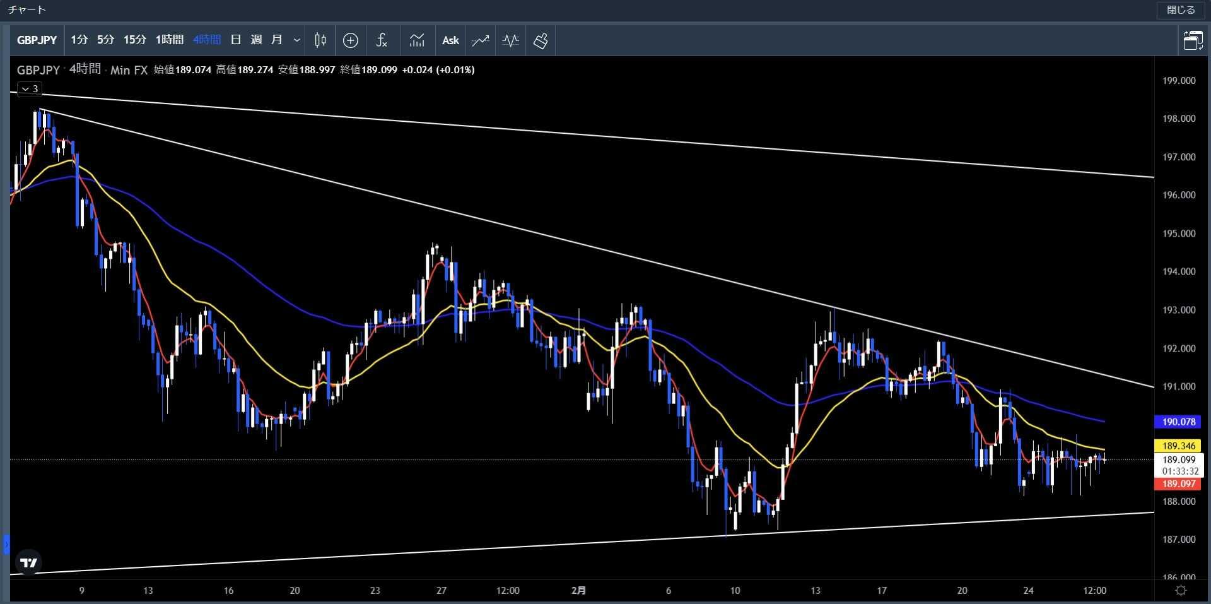This screenshot has height=604, width=1211.
Task: Click the countdown timer 01:33:32
Action: 1179,471
